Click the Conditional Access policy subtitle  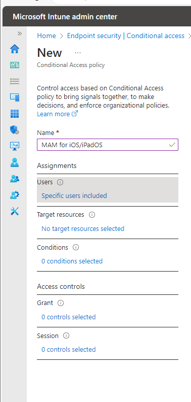[71, 65]
